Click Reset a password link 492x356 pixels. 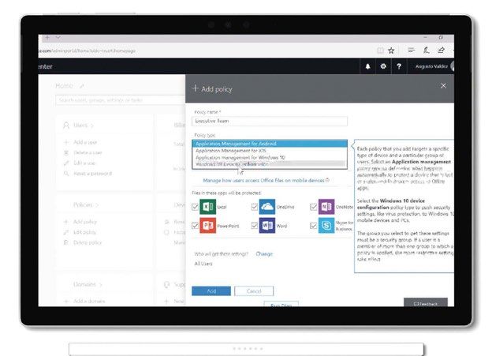pos(92,174)
